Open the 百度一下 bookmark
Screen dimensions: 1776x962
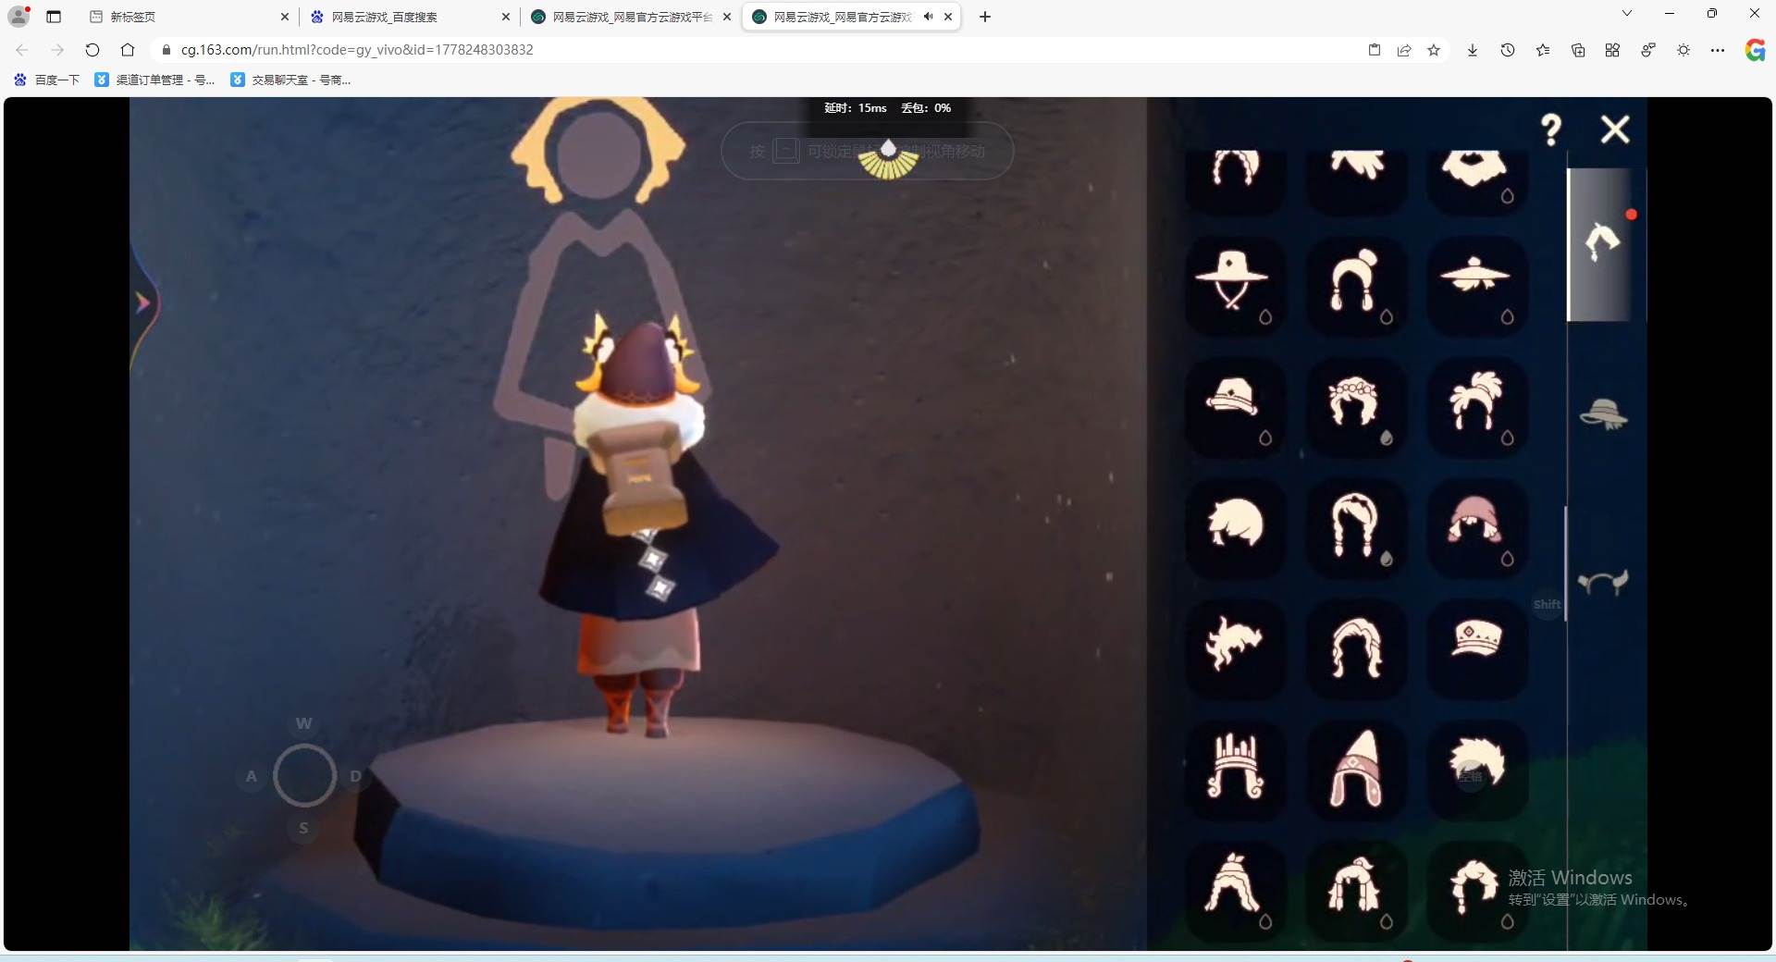47,80
